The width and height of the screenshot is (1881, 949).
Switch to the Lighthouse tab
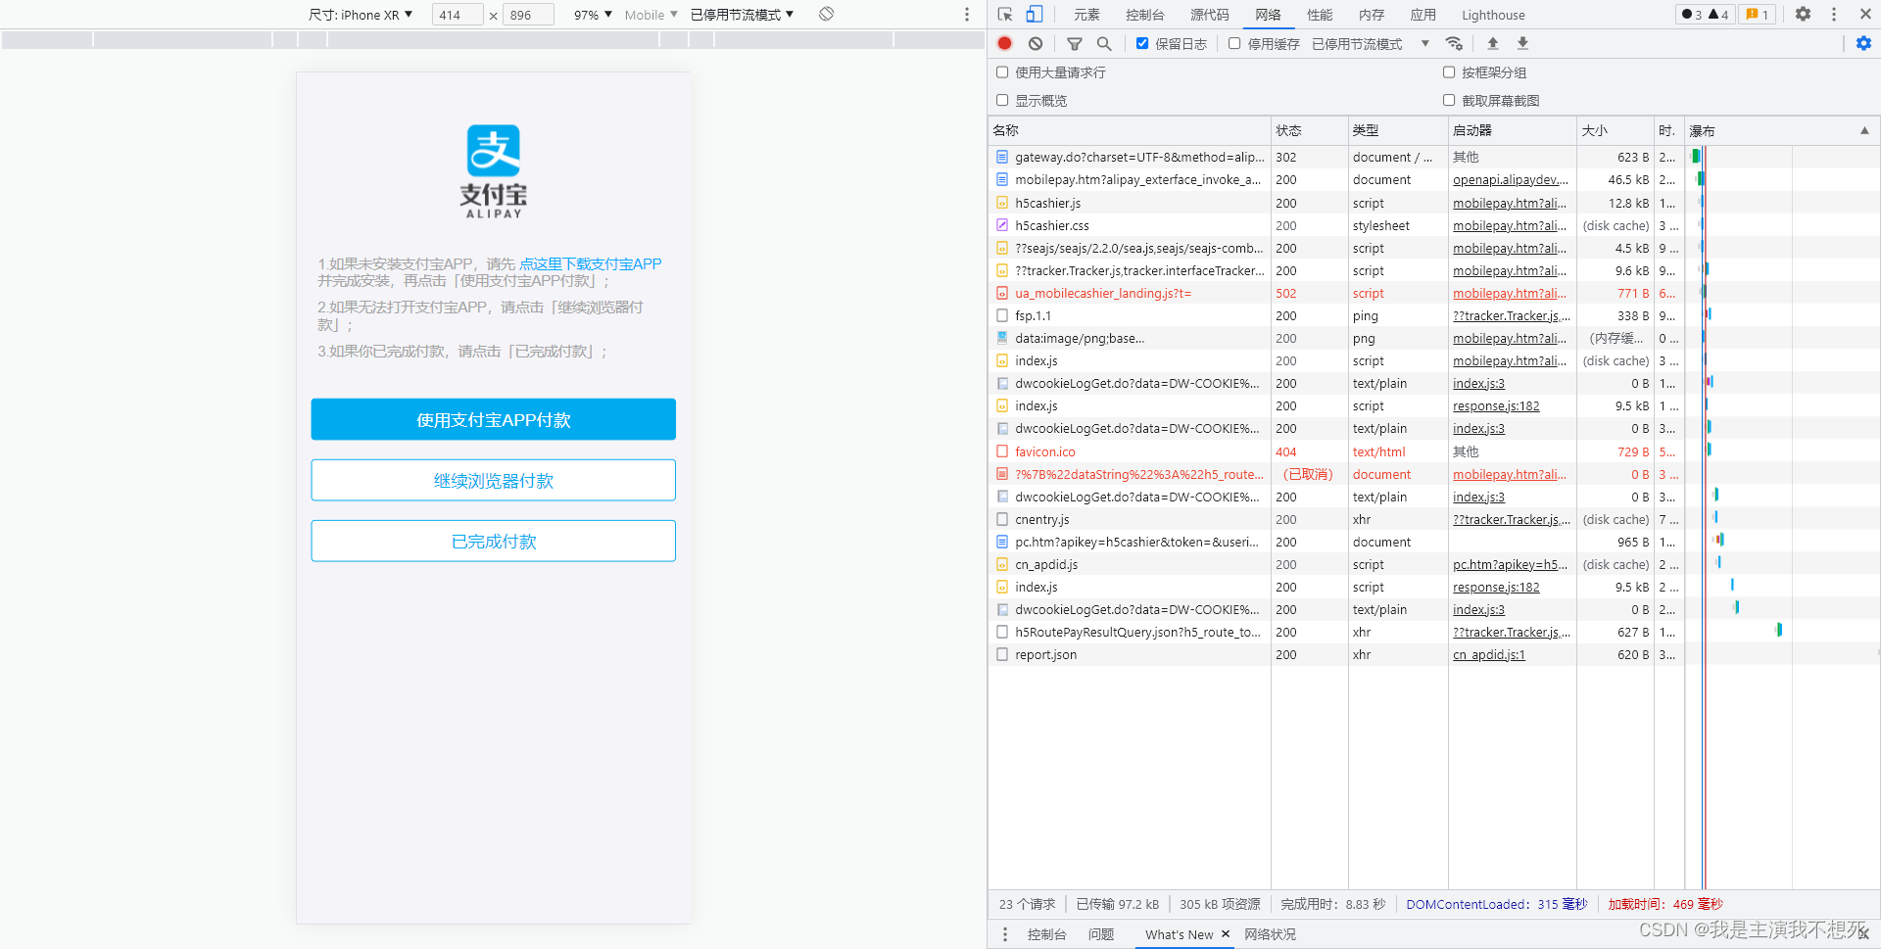click(1493, 15)
